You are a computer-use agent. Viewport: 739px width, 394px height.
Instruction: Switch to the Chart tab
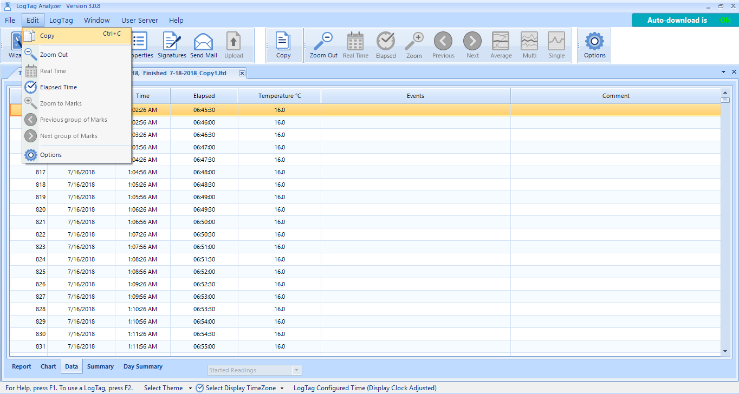click(x=48, y=366)
